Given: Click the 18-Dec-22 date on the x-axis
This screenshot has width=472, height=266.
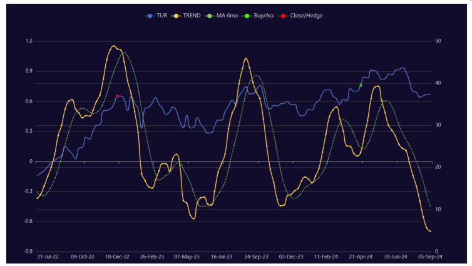Looking at the screenshot, I should click(117, 257).
